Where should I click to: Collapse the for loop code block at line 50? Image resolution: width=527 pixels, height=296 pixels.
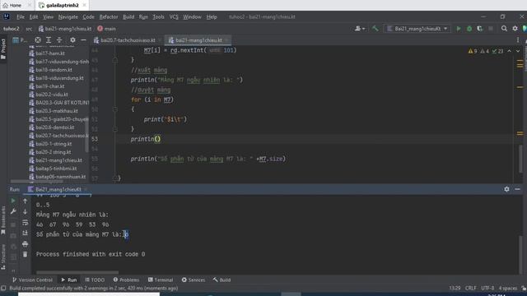(115, 109)
